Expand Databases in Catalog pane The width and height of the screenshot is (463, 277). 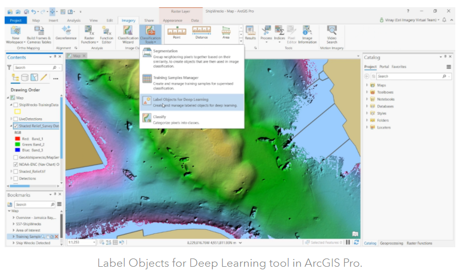coord(367,106)
